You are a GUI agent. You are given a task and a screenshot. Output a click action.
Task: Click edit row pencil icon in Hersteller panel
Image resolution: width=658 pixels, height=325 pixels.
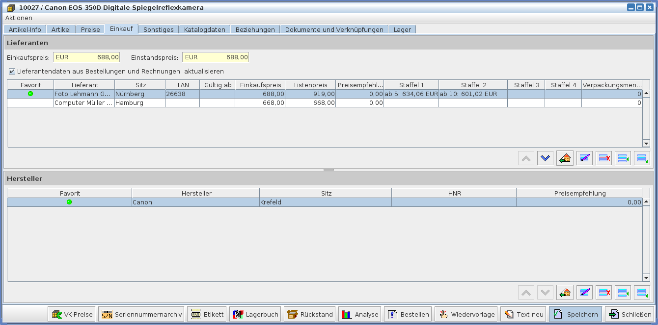pyautogui.click(x=584, y=293)
